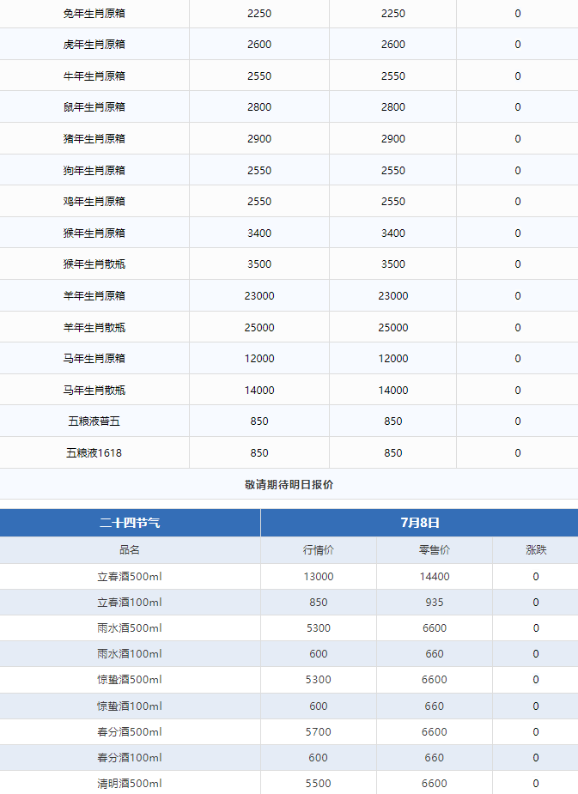The image size is (578, 794).
Task: Select the 鼠年生肖原箱 product name
Action: (94, 107)
